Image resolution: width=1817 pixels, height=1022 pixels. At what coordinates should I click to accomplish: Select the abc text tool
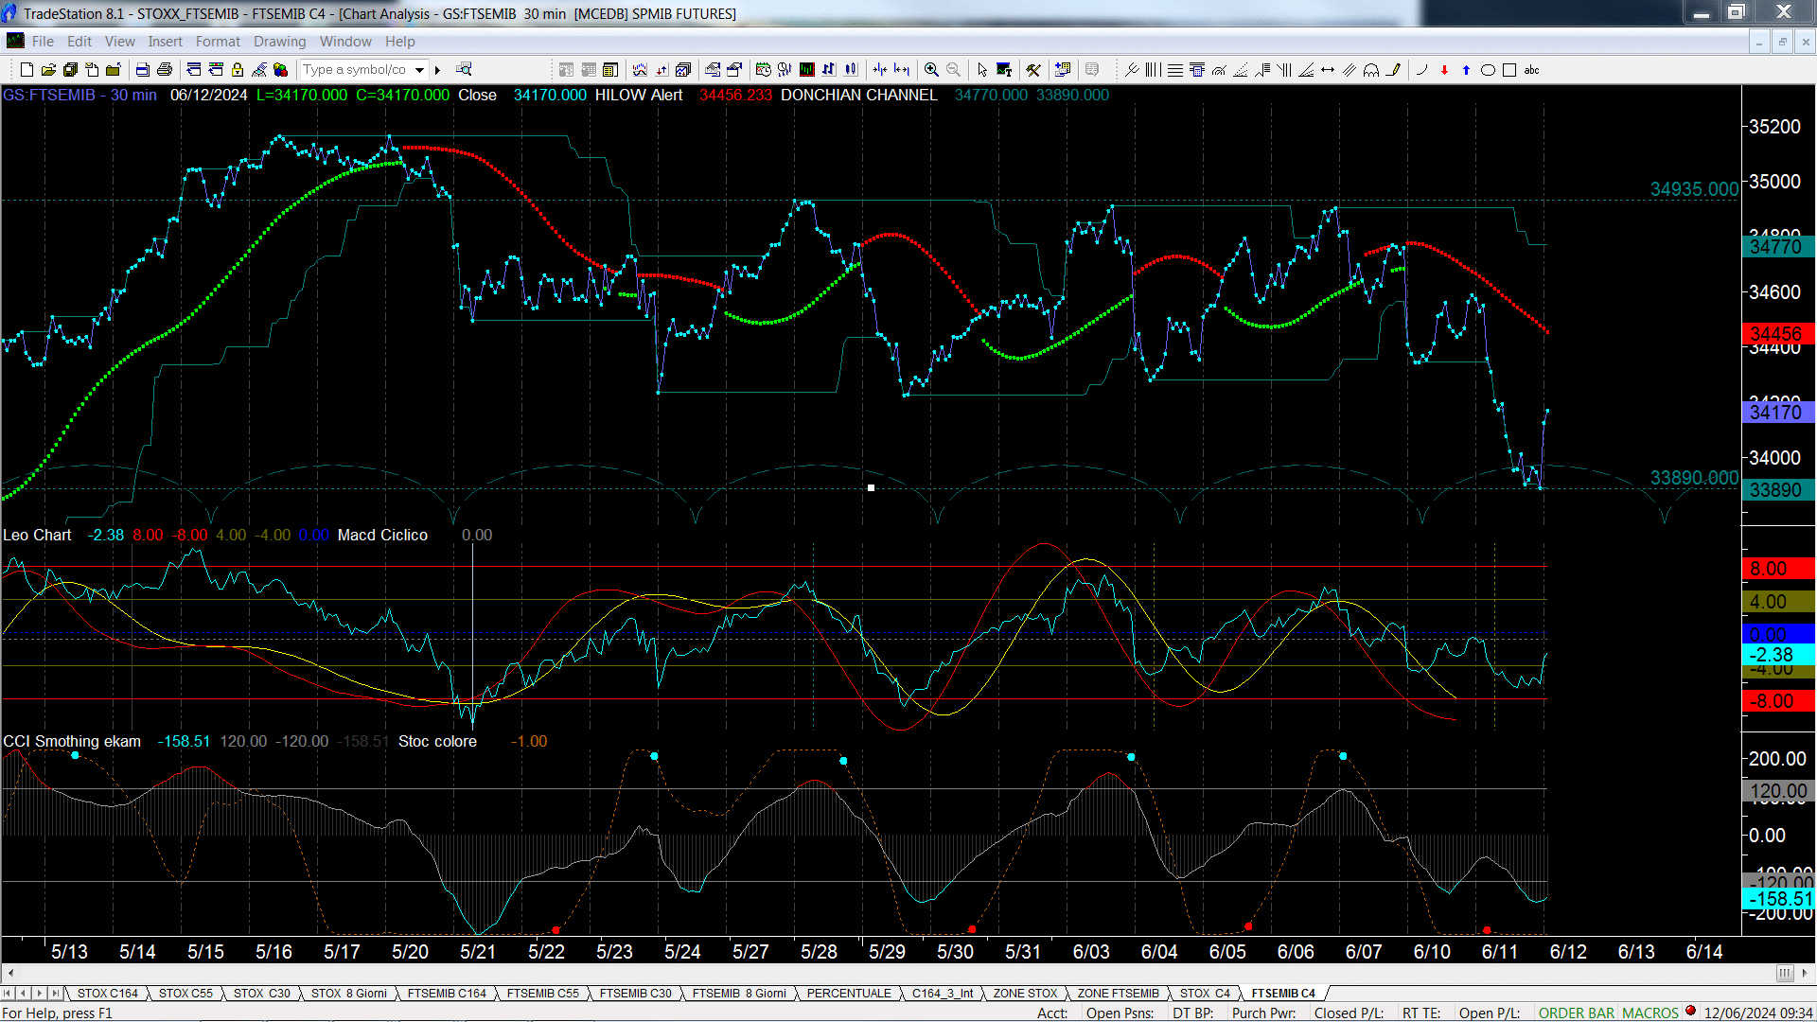1531,70
